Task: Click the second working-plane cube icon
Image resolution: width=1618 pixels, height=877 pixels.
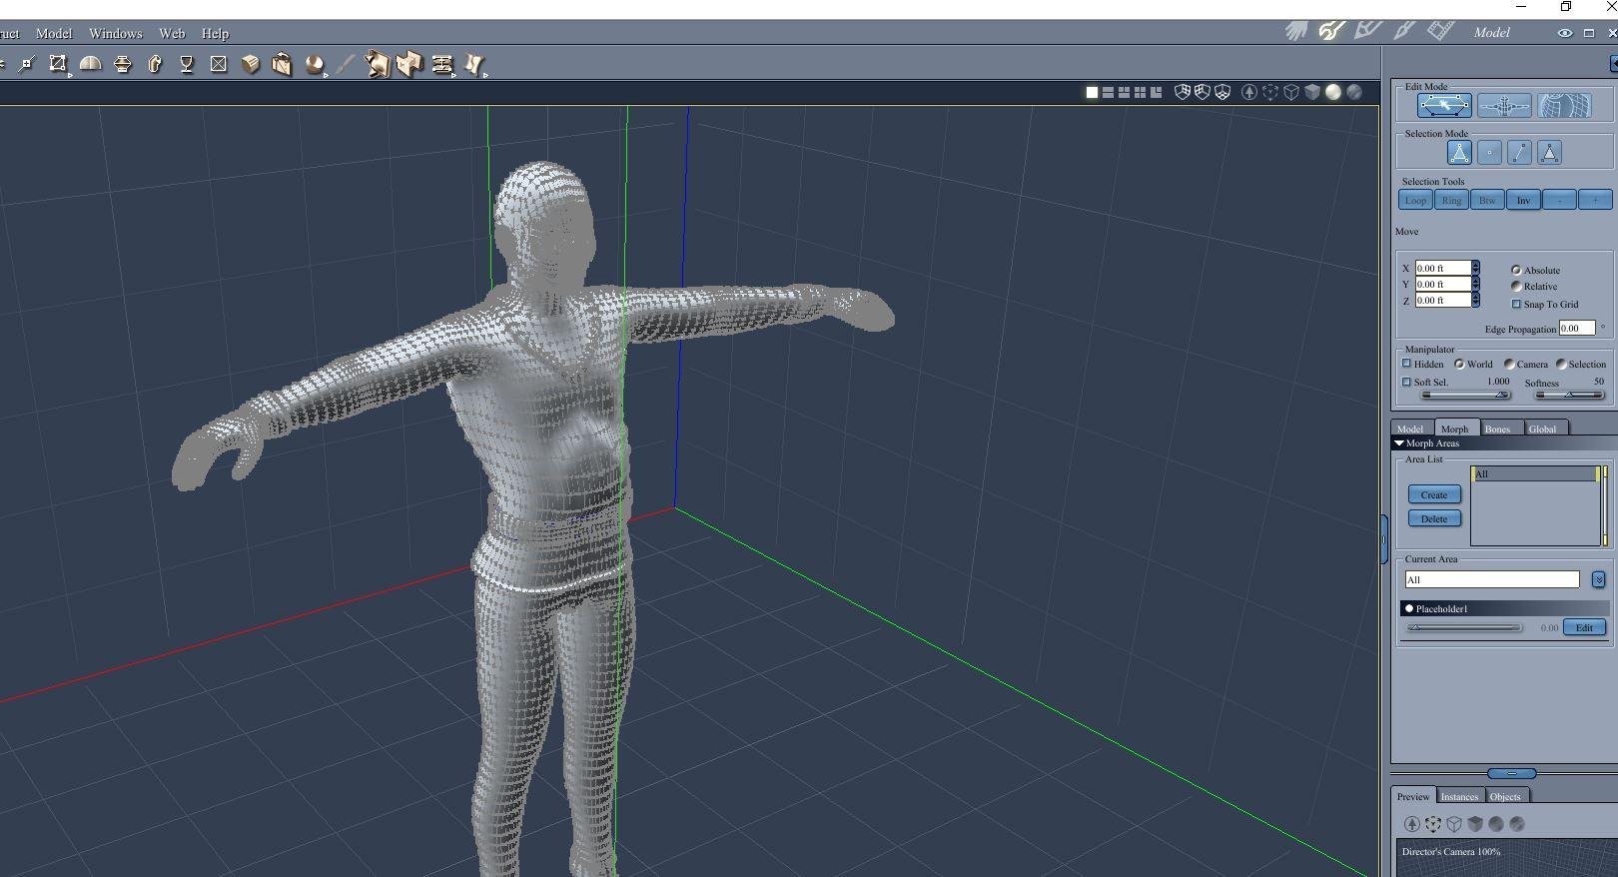Action: point(1203,92)
